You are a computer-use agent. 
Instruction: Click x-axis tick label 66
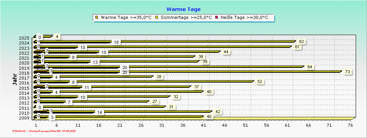click(309, 126)
